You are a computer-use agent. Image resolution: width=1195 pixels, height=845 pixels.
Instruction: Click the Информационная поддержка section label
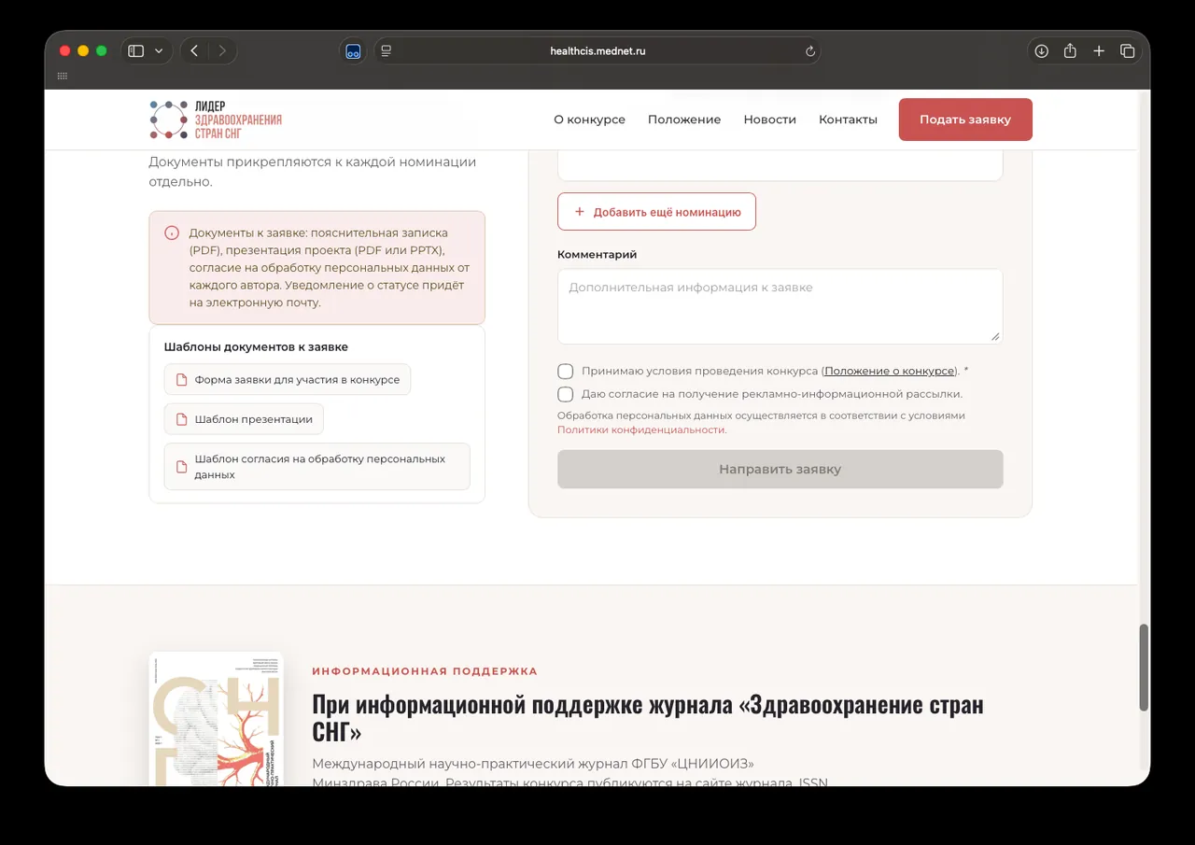point(425,671)
